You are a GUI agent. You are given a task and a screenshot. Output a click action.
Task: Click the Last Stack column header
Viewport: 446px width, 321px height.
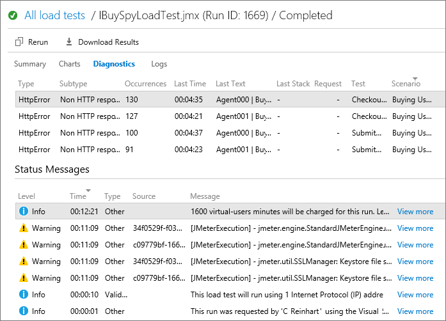(x=293, y=84)
